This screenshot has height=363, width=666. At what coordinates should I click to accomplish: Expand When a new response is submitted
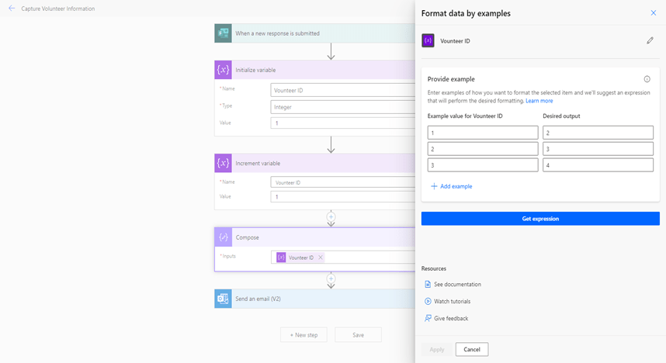(310, 33)
